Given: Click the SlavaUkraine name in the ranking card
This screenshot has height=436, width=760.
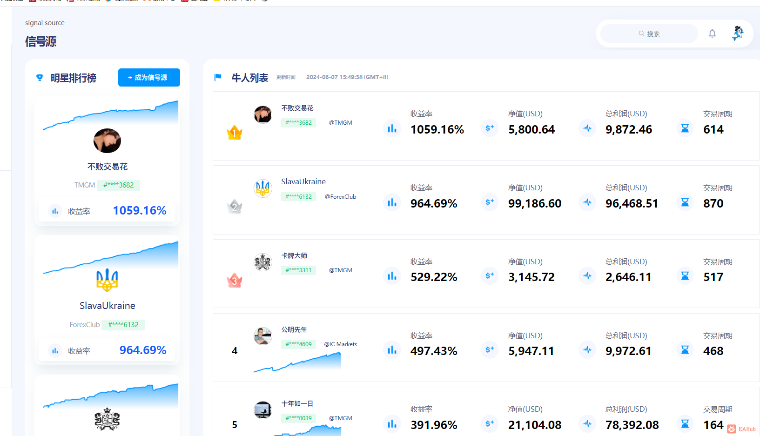Looking at the screenshot, I should click(x=108, y=306).
